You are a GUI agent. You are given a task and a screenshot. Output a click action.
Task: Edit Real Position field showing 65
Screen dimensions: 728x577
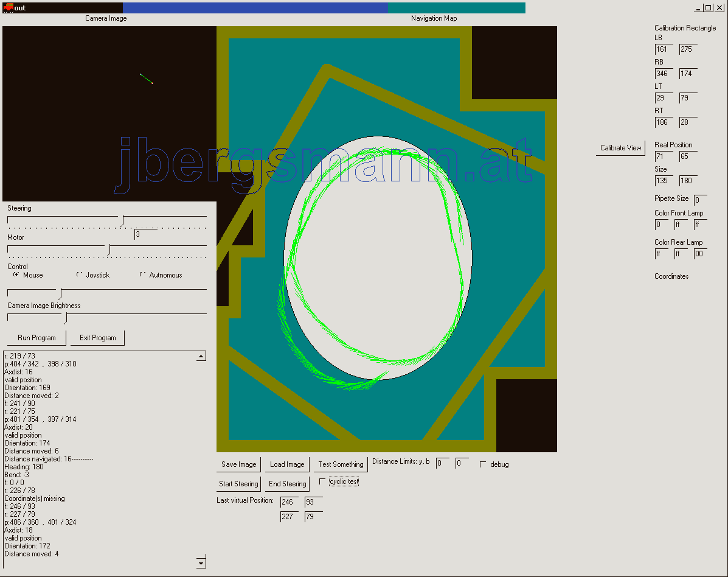coord(688,156)
